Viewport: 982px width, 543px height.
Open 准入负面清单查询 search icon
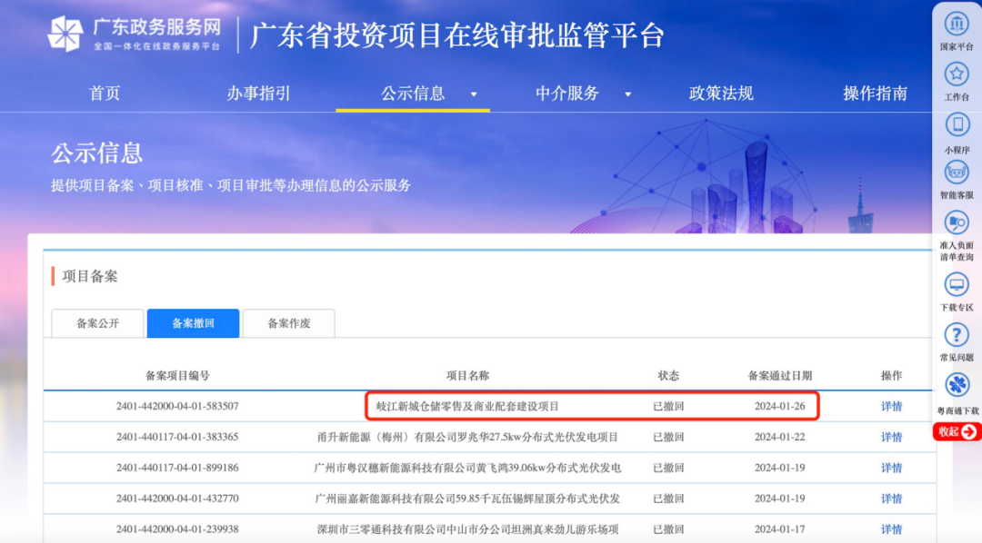point(957,222)
